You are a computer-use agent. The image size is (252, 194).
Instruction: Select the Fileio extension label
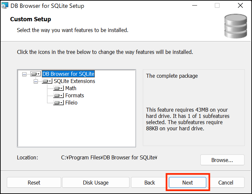[x=71, y=103]
